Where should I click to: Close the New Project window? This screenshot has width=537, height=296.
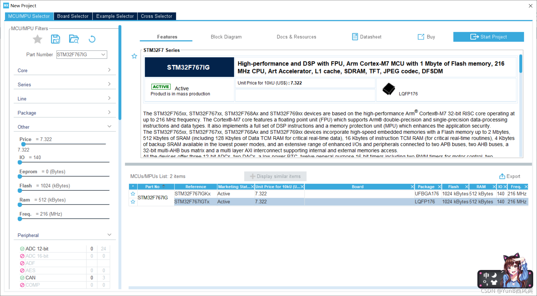coord(530,6)
